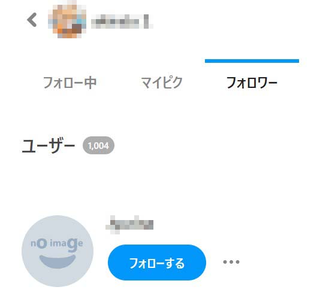The image size is (323, 299).
Task: Go back using the left chevron arrow
Action: [x=32, y=20]
